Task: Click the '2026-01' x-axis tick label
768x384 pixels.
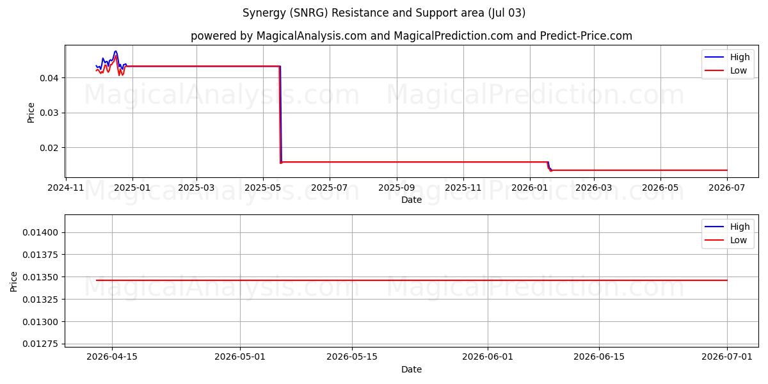Action: 530,188
